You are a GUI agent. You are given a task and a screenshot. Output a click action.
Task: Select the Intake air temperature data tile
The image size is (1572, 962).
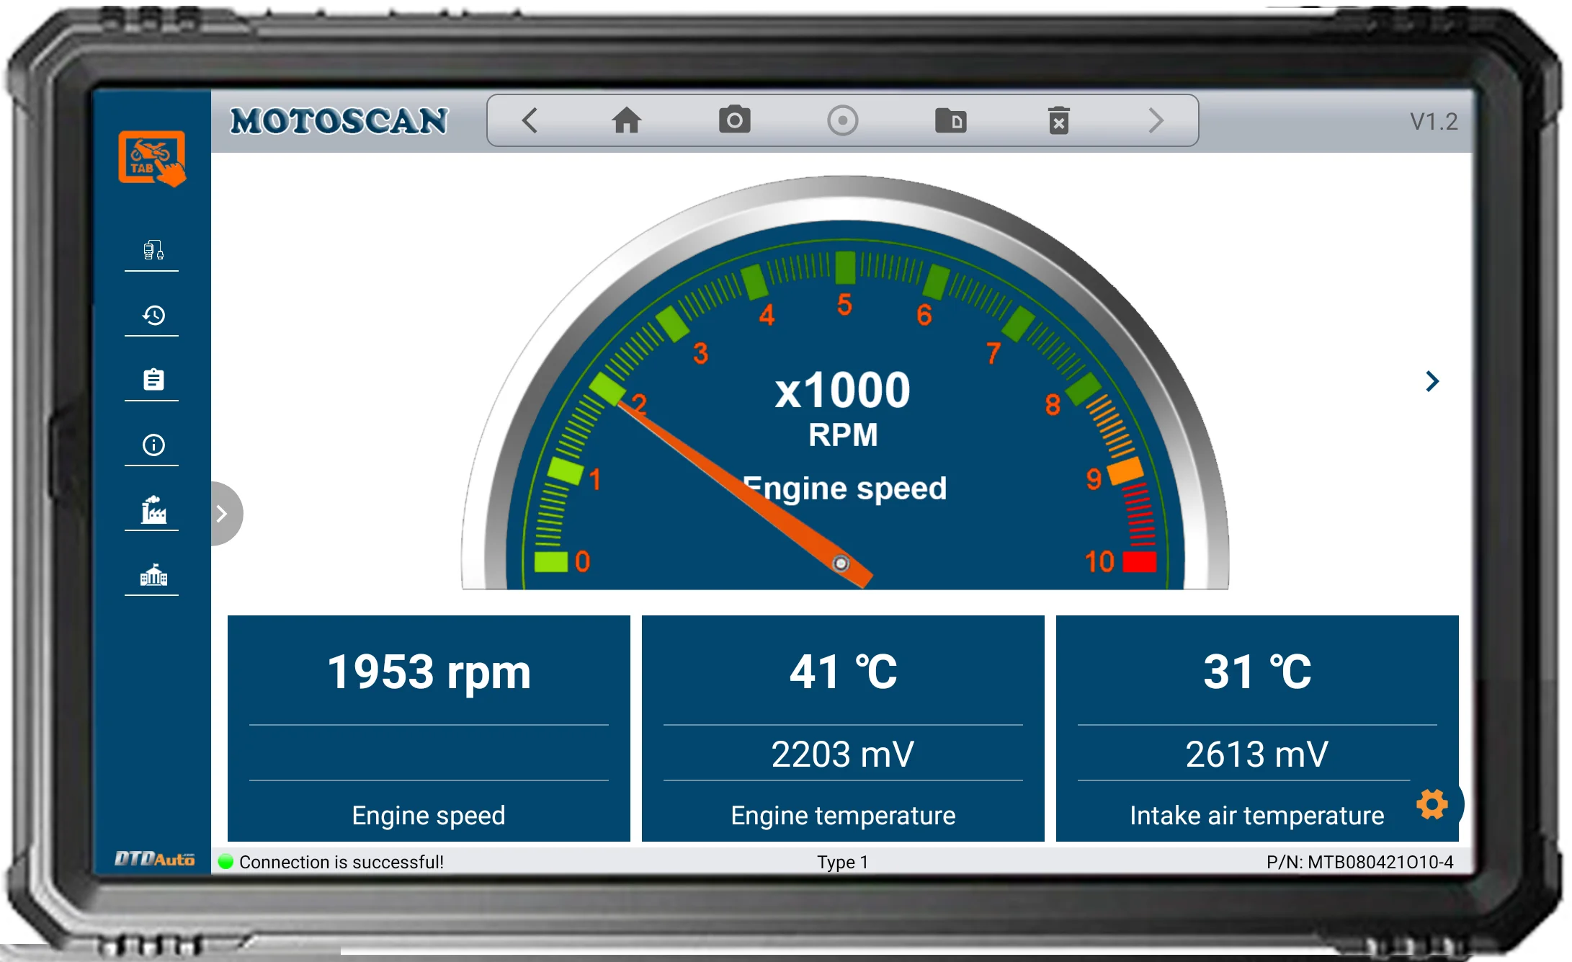(1257, 728)
